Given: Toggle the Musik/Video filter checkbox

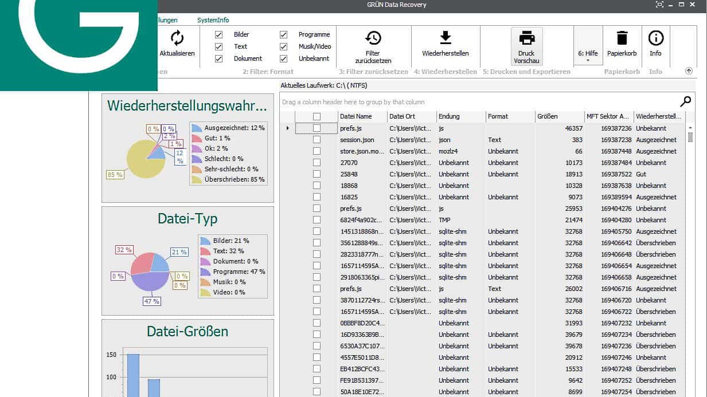Looking at the screenshot, I should click(283, 46).
